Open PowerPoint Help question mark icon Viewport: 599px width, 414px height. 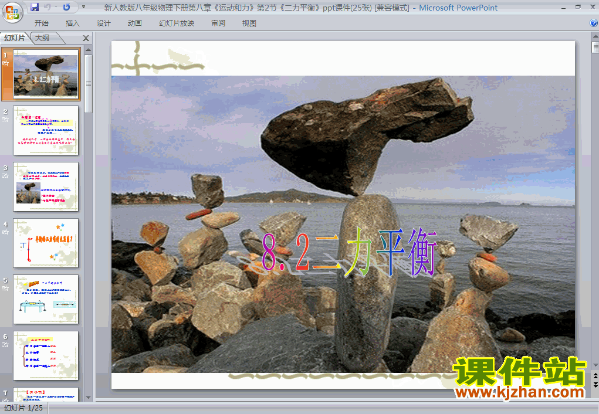(594, 23)
